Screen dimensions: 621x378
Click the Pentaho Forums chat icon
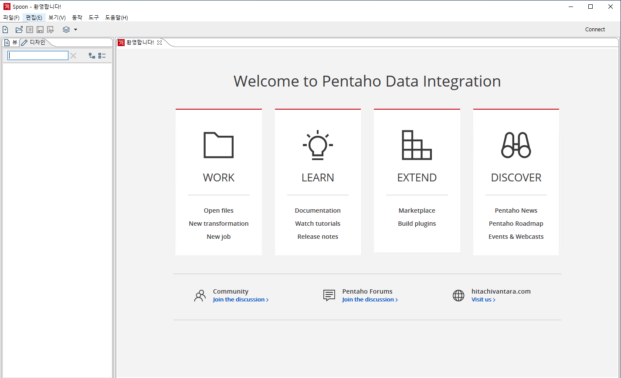(329, 296)
